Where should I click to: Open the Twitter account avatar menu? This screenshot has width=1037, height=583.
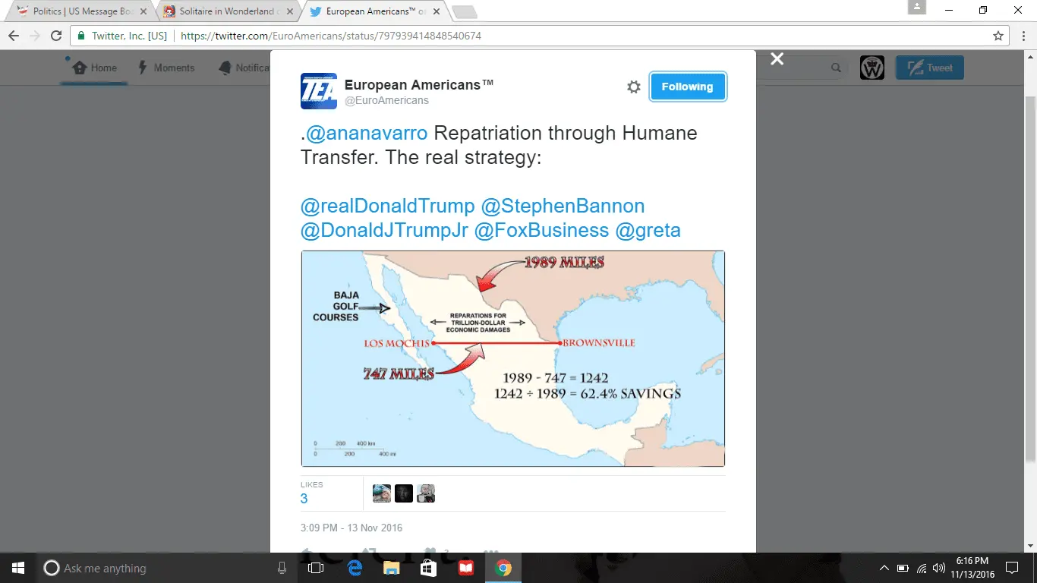point(872,68)
